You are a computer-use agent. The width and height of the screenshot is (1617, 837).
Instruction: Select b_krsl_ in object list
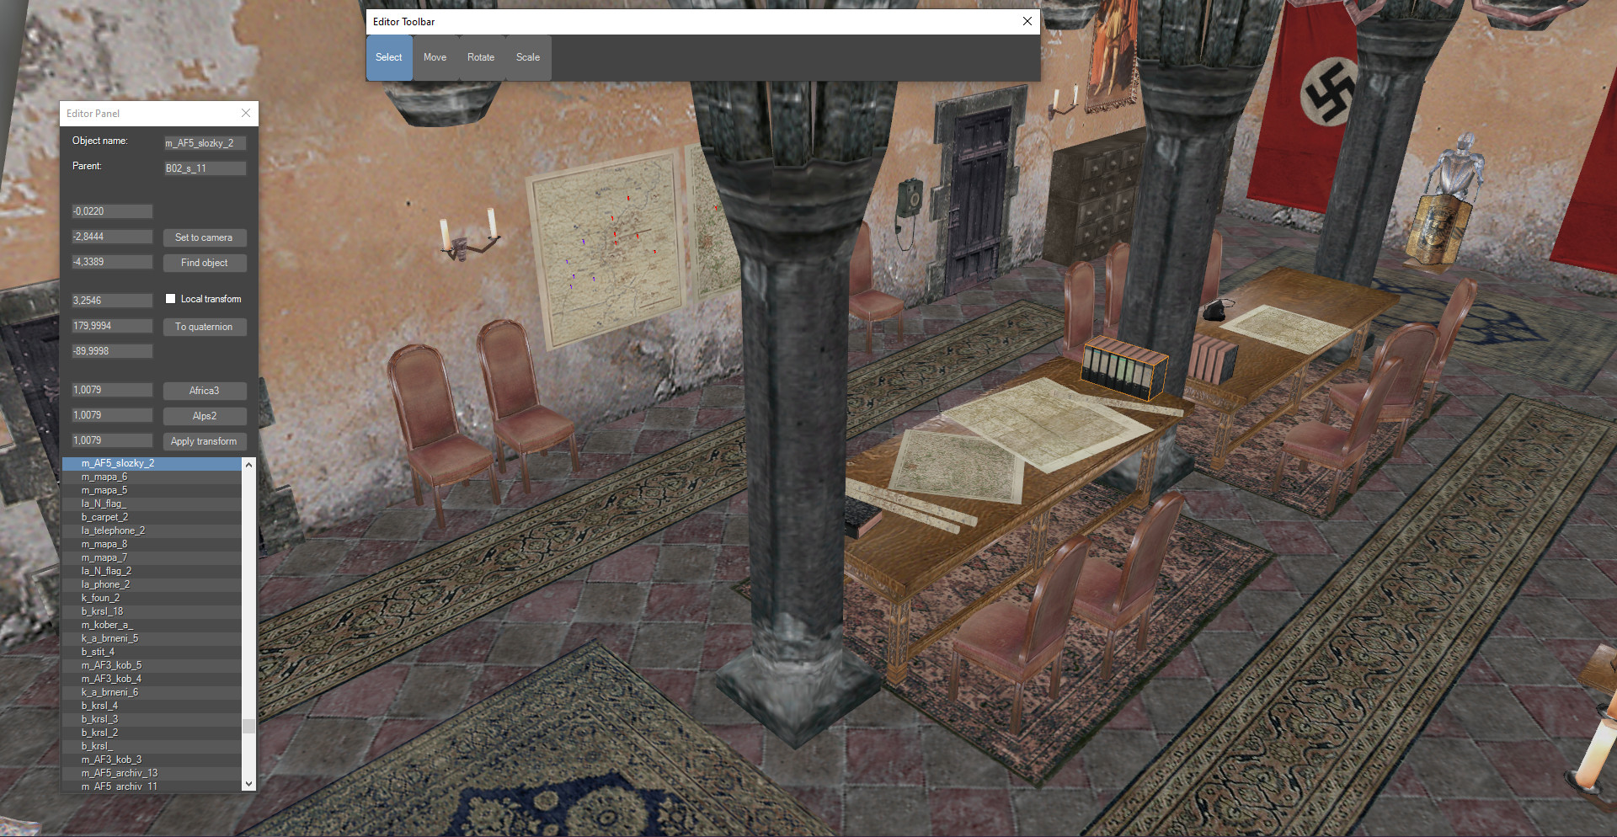(152, 746)
